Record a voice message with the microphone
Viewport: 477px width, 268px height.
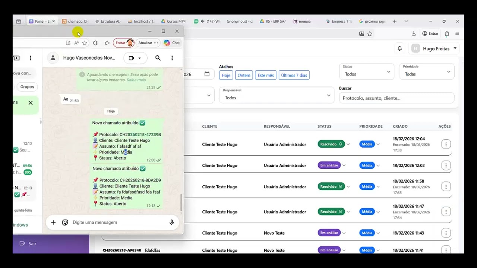click(x=172, y=222)
